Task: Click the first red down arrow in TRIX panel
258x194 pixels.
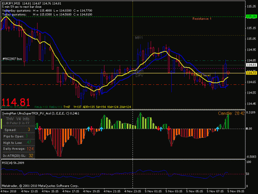Action: pos(40,128)
